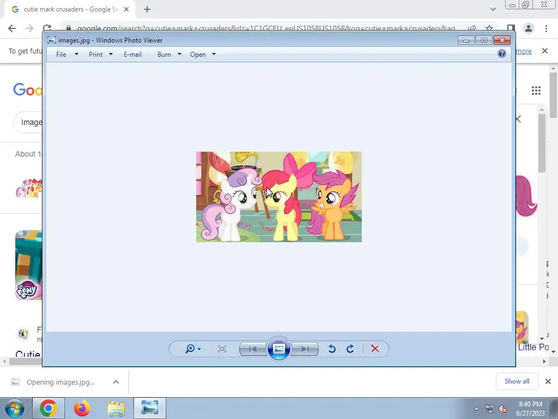Screen dimensions: 558x419
Task: Click the Chrome page vertical scrollbar
Action: click(553, 94)
